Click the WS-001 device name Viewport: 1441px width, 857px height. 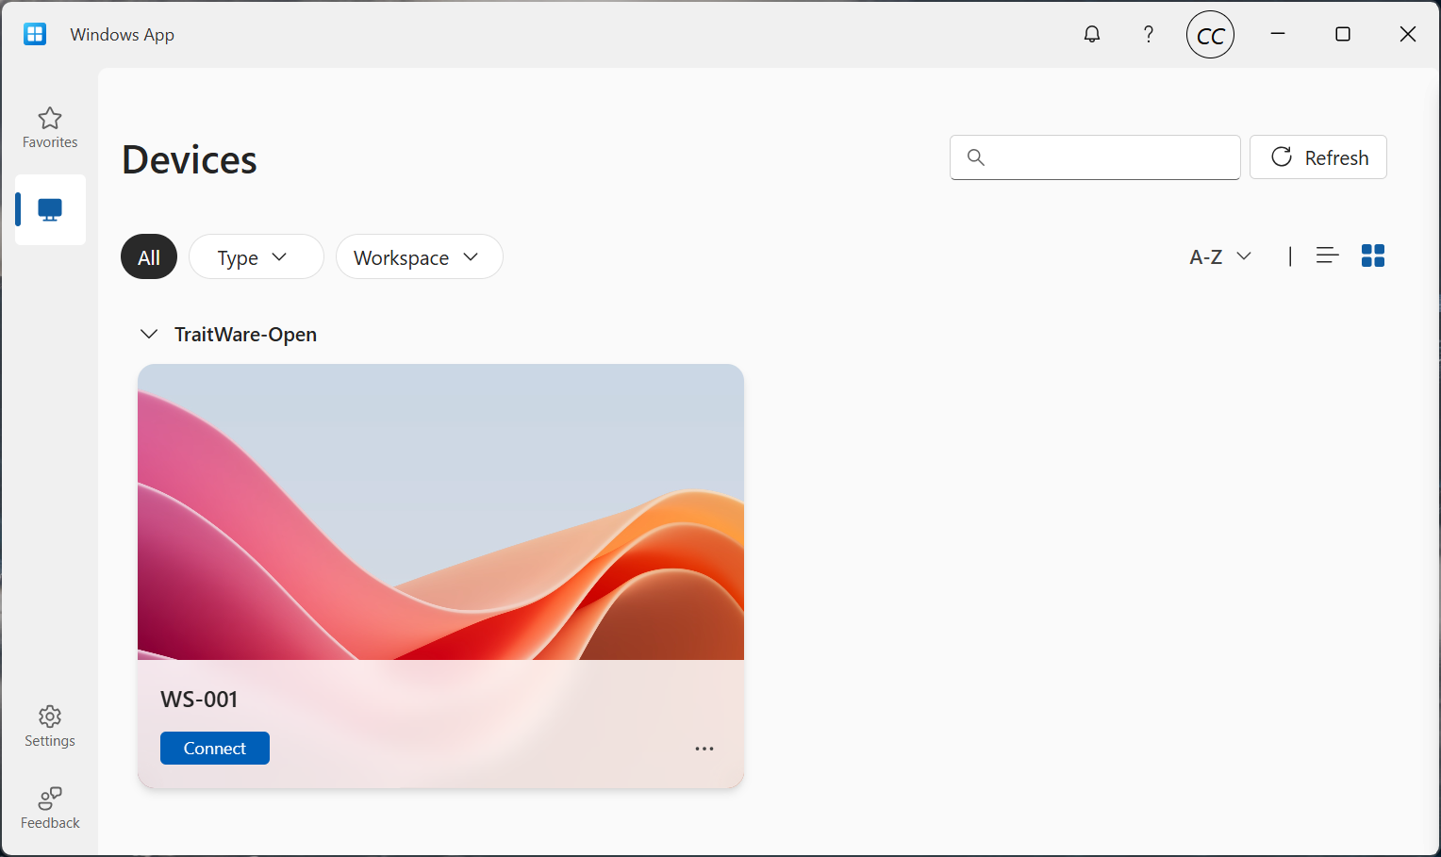[x=199, y=700]
